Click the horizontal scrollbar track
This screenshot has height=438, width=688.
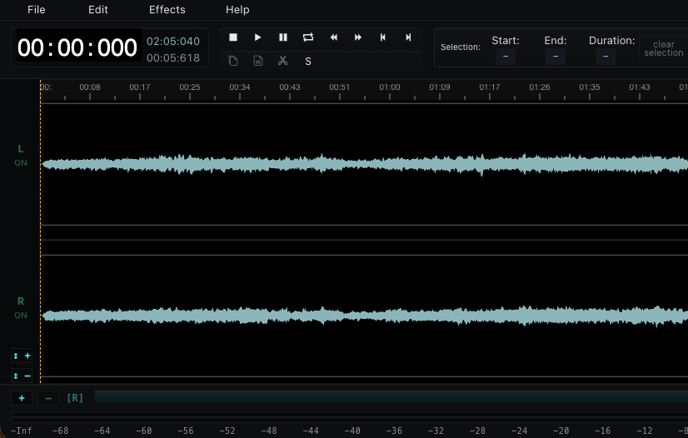coord(391,397)
